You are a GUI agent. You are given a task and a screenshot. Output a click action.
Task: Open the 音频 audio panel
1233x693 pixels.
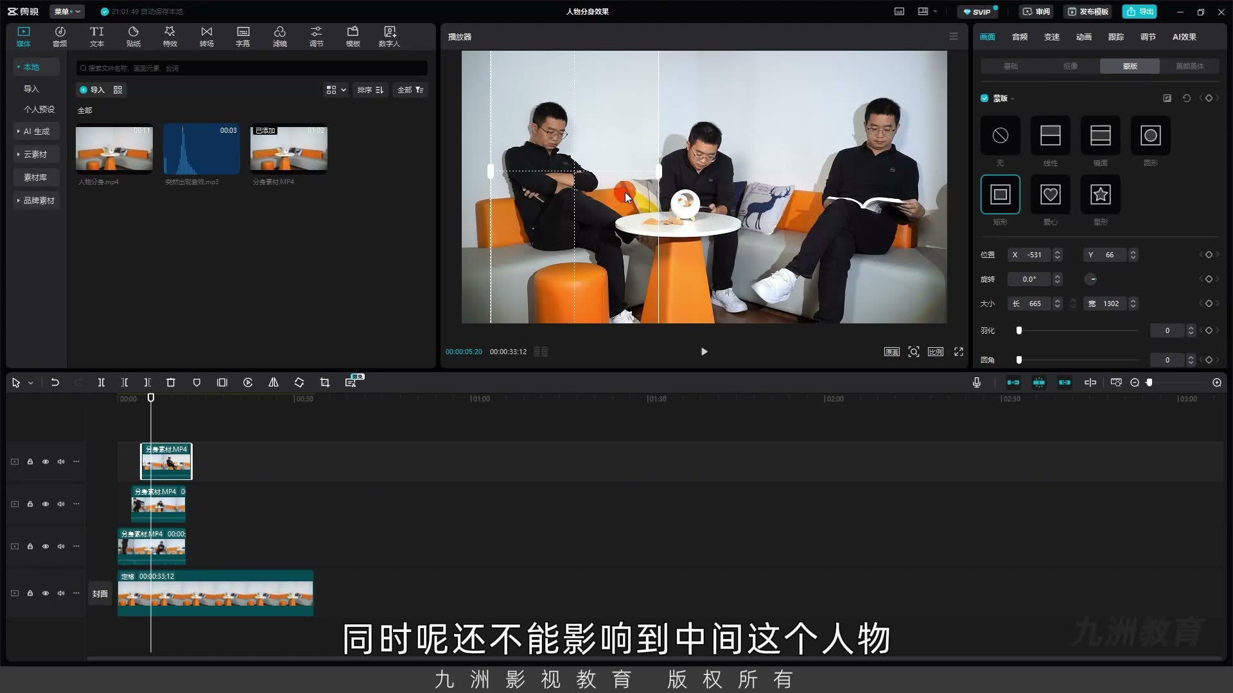(x=60, y=37)
